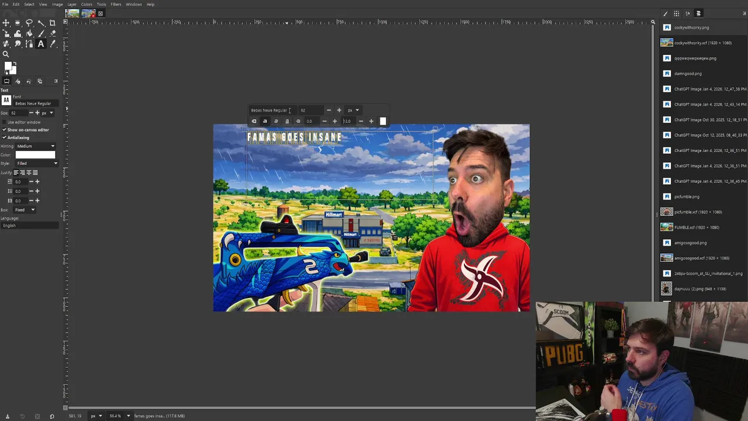Select the Color Picker eyedropper tool

(52, 44)
